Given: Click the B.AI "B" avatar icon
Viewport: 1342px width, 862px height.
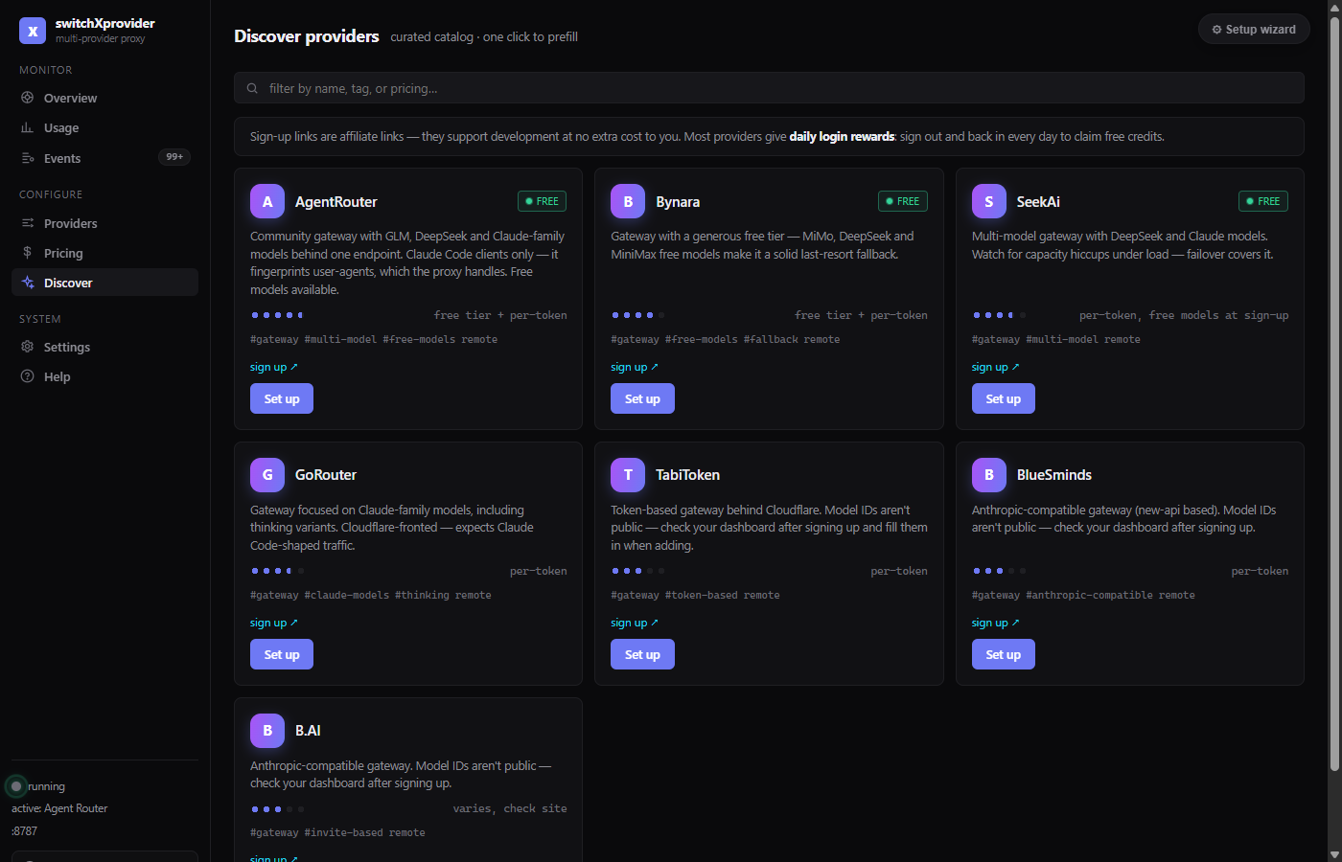Looking at the screenshot, I should coord(267,730).
